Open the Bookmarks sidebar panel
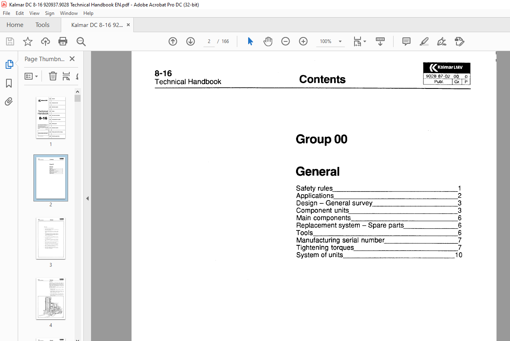510x341 pixels. click(9, 83)
